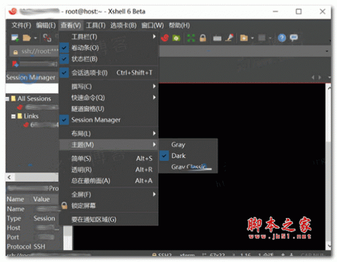
Task: Collapse the All Sessions tree node
Action: pos(7,99)
